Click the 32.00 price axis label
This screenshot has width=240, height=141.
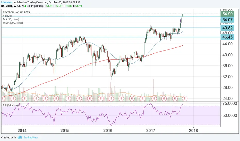click(227, 77)
